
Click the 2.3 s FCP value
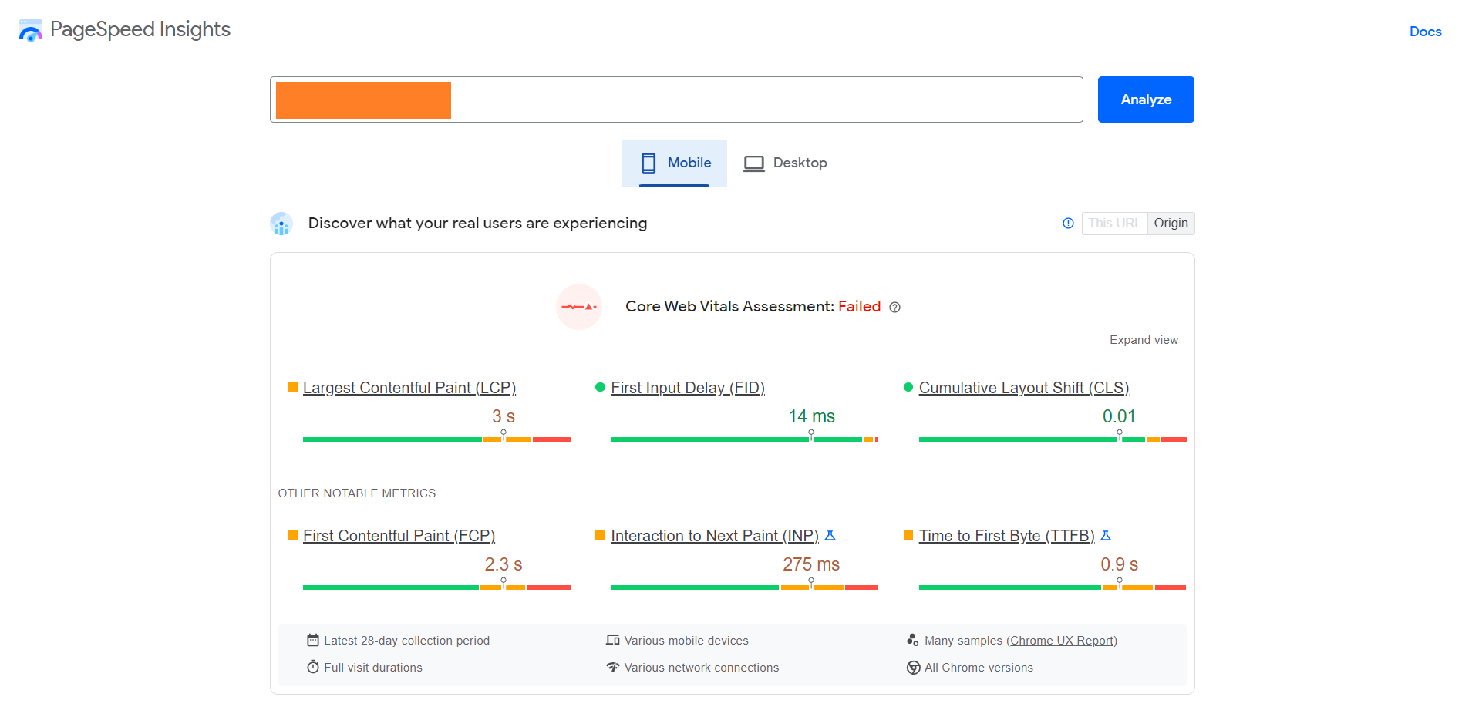pyautogui.click(x=504, y=564)
